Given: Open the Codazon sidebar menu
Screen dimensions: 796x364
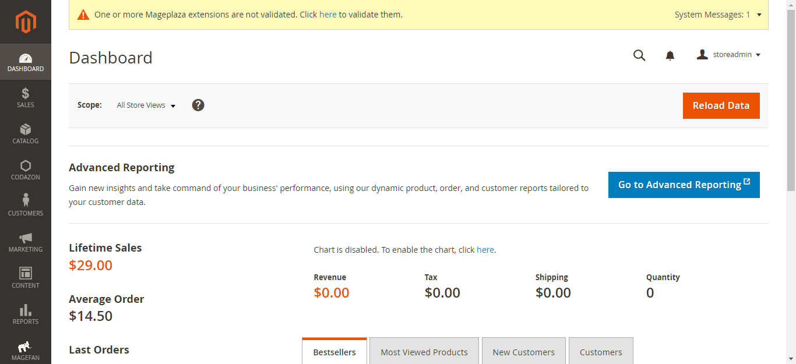Looking at the screenshot, I should [26, 169].
